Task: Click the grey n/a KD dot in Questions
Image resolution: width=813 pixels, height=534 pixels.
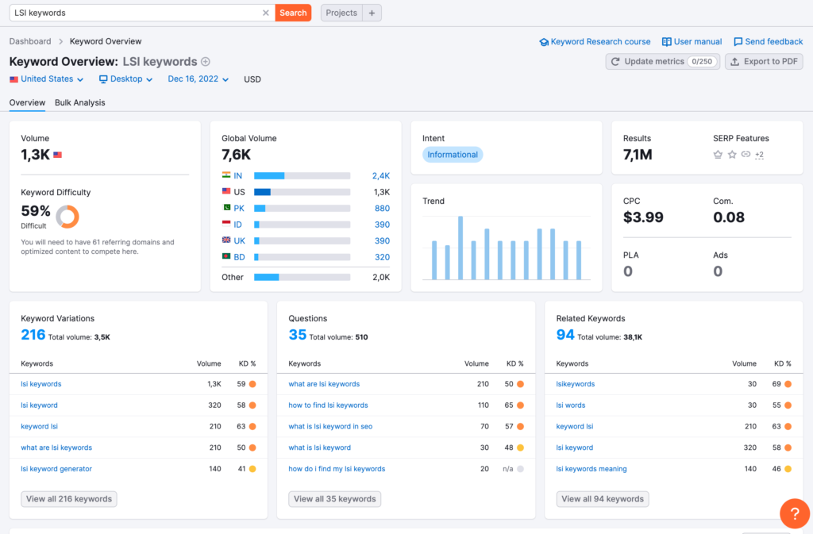Action: (x=521, y=469)
